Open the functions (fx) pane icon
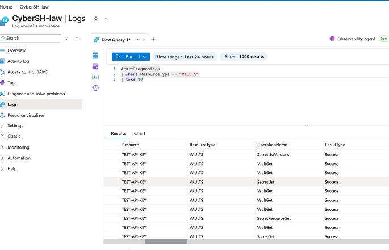This screenshot has height=250, width=389. pyautogui.click(x=95, y=77)
